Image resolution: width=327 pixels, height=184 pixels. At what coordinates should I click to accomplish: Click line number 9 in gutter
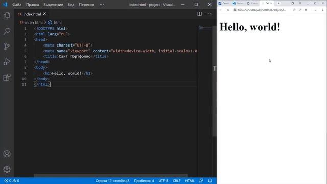[25, 73]
